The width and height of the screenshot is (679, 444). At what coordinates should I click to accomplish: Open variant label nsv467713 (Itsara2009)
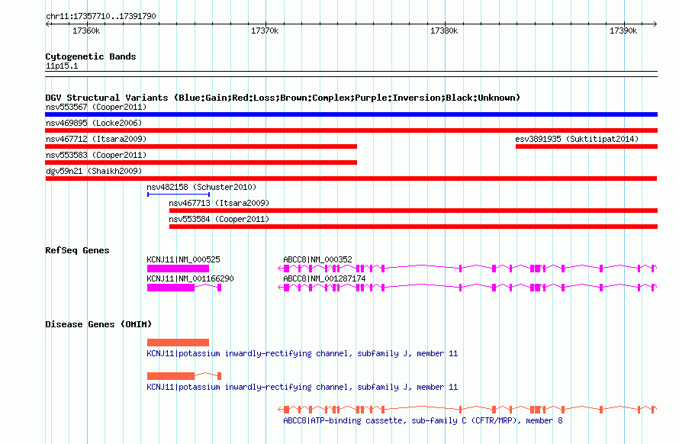pos(219,203)
